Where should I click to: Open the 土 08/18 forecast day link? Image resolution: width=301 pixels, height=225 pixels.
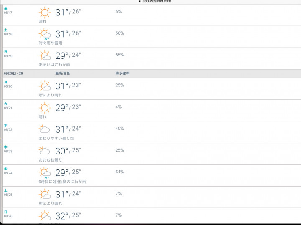coord(8,32)
